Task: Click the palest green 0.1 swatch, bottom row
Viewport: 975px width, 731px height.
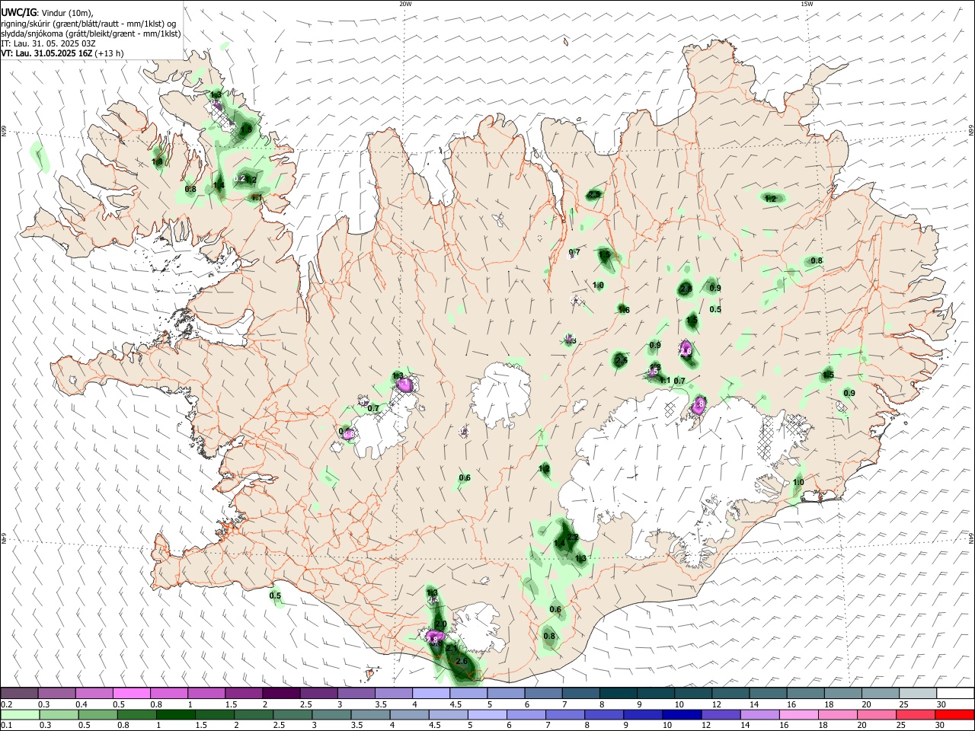Action: pos(20,715)
